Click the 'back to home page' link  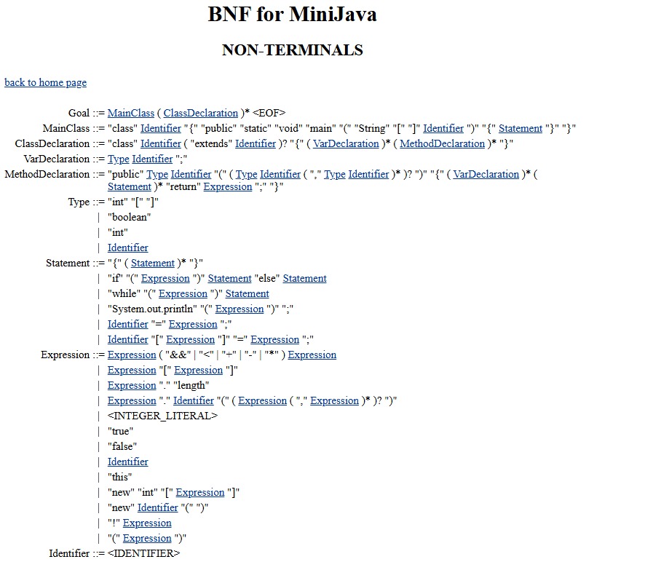tap(45, 82)
